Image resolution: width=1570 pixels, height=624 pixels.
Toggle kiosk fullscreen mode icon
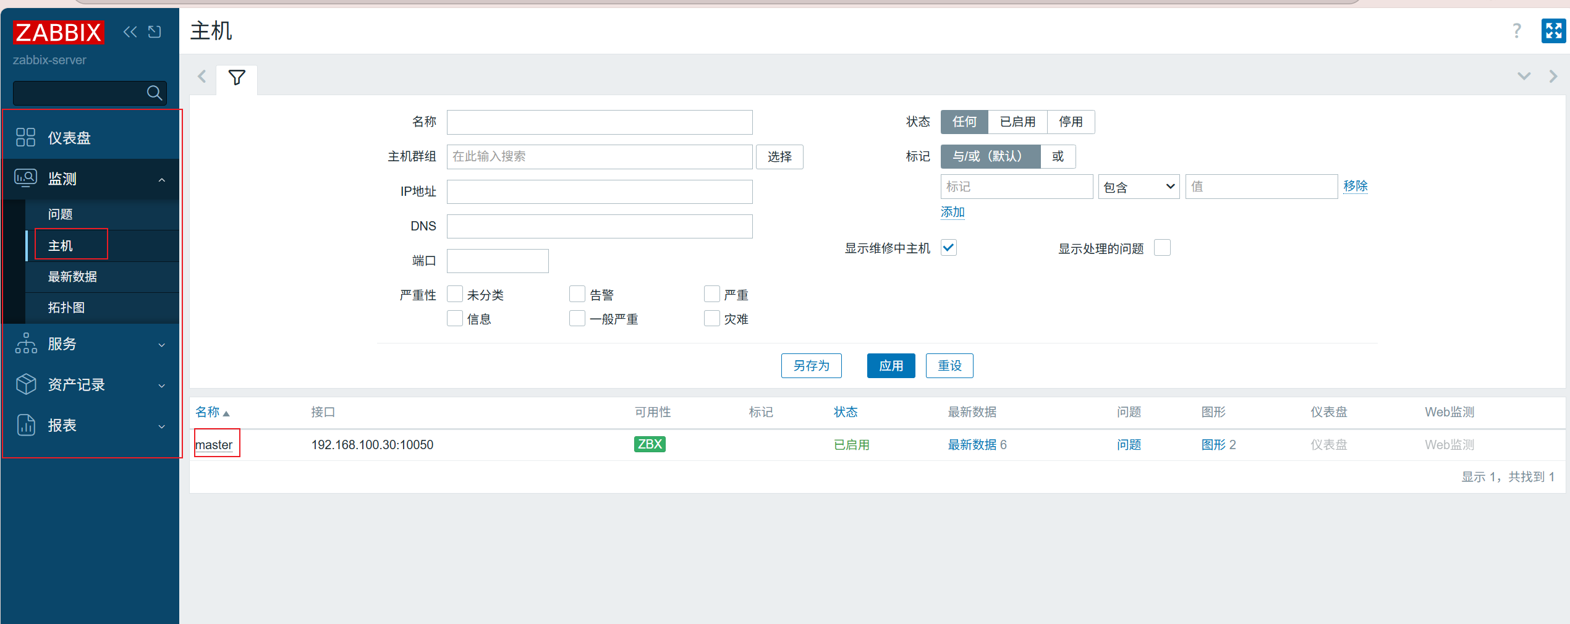click(x=1553, y=30)
